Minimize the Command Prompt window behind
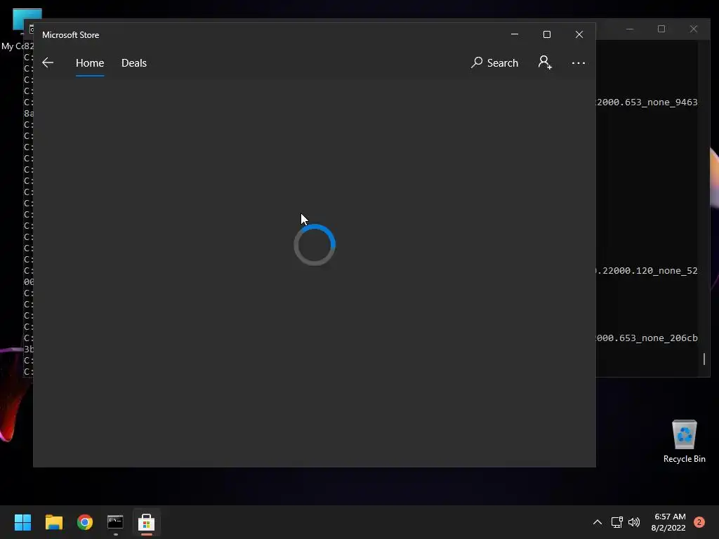Screen dimensions: 719x539 (x=630, y=29)
